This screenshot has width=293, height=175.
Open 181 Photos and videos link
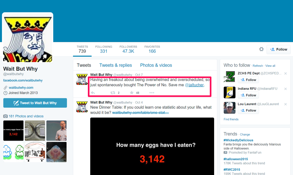tap(26, 116)
